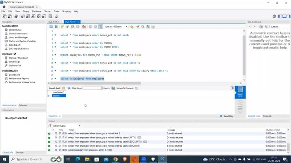Beautify the SQL script with the broom icon
The image size is (291, 163).
coord(138,27)
